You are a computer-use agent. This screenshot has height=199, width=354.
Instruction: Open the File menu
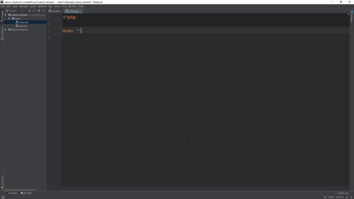[2, 6]
